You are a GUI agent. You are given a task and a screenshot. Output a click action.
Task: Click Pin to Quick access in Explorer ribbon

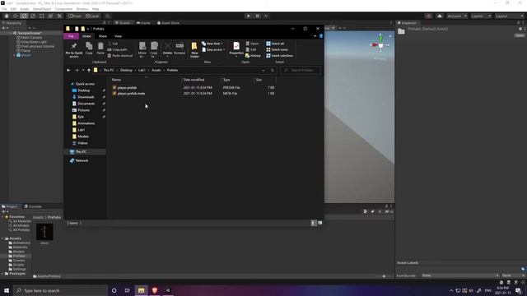click(x=74, y=50)
